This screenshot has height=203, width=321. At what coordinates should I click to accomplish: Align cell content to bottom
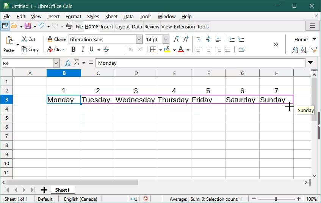click(218, 39)
